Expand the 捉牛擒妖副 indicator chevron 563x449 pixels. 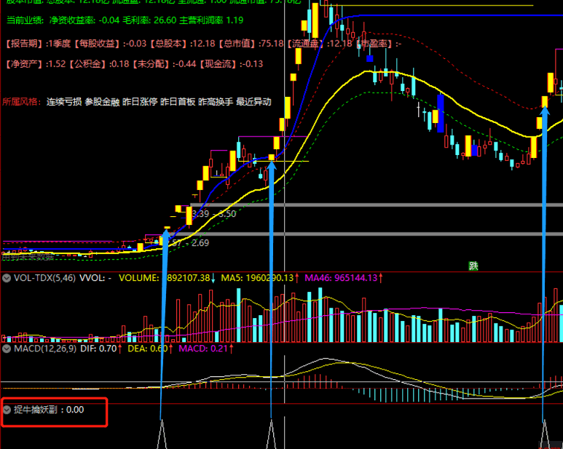(x=7, y=410)
